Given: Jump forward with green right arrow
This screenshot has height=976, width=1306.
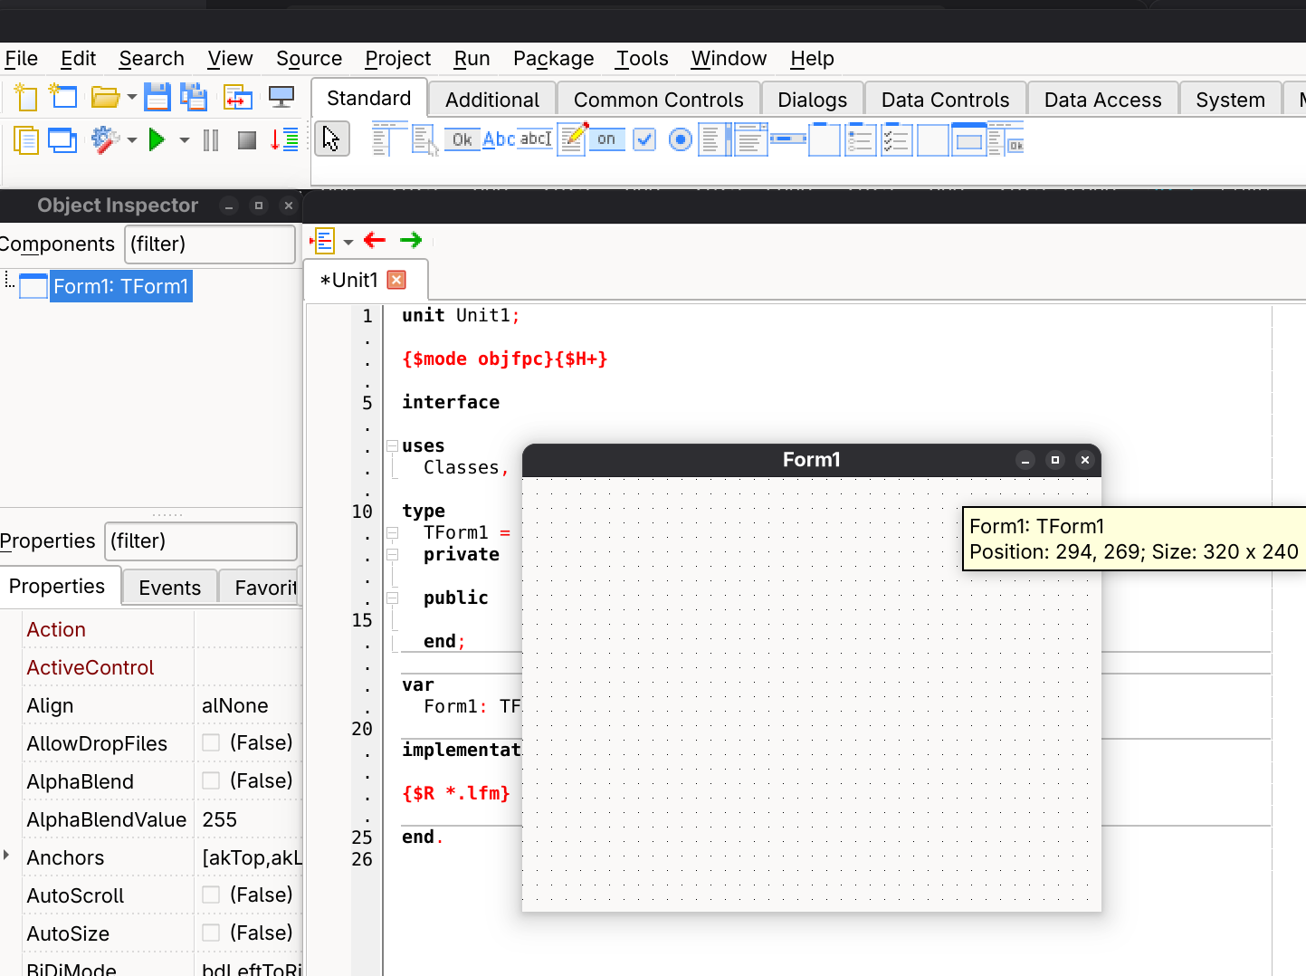Looking at the screenshot, I should [x=411, y=240].
